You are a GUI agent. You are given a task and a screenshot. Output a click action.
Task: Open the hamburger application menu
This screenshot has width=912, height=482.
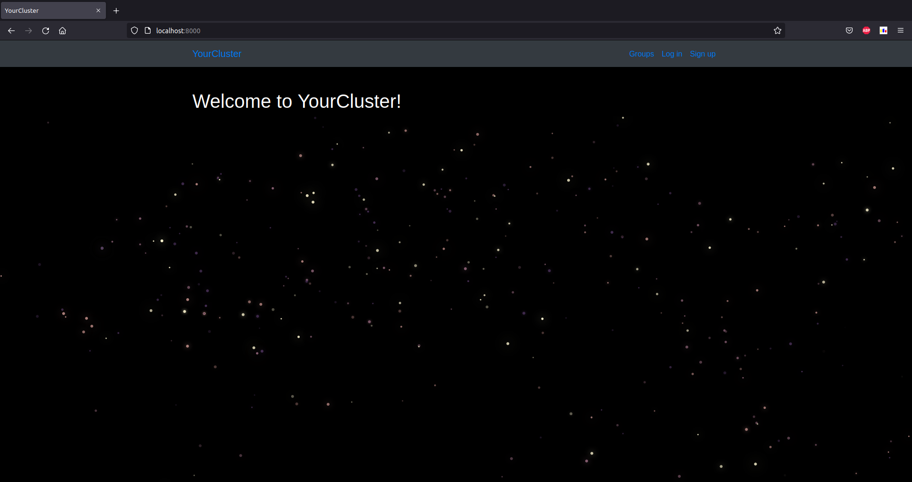point(901,30)
